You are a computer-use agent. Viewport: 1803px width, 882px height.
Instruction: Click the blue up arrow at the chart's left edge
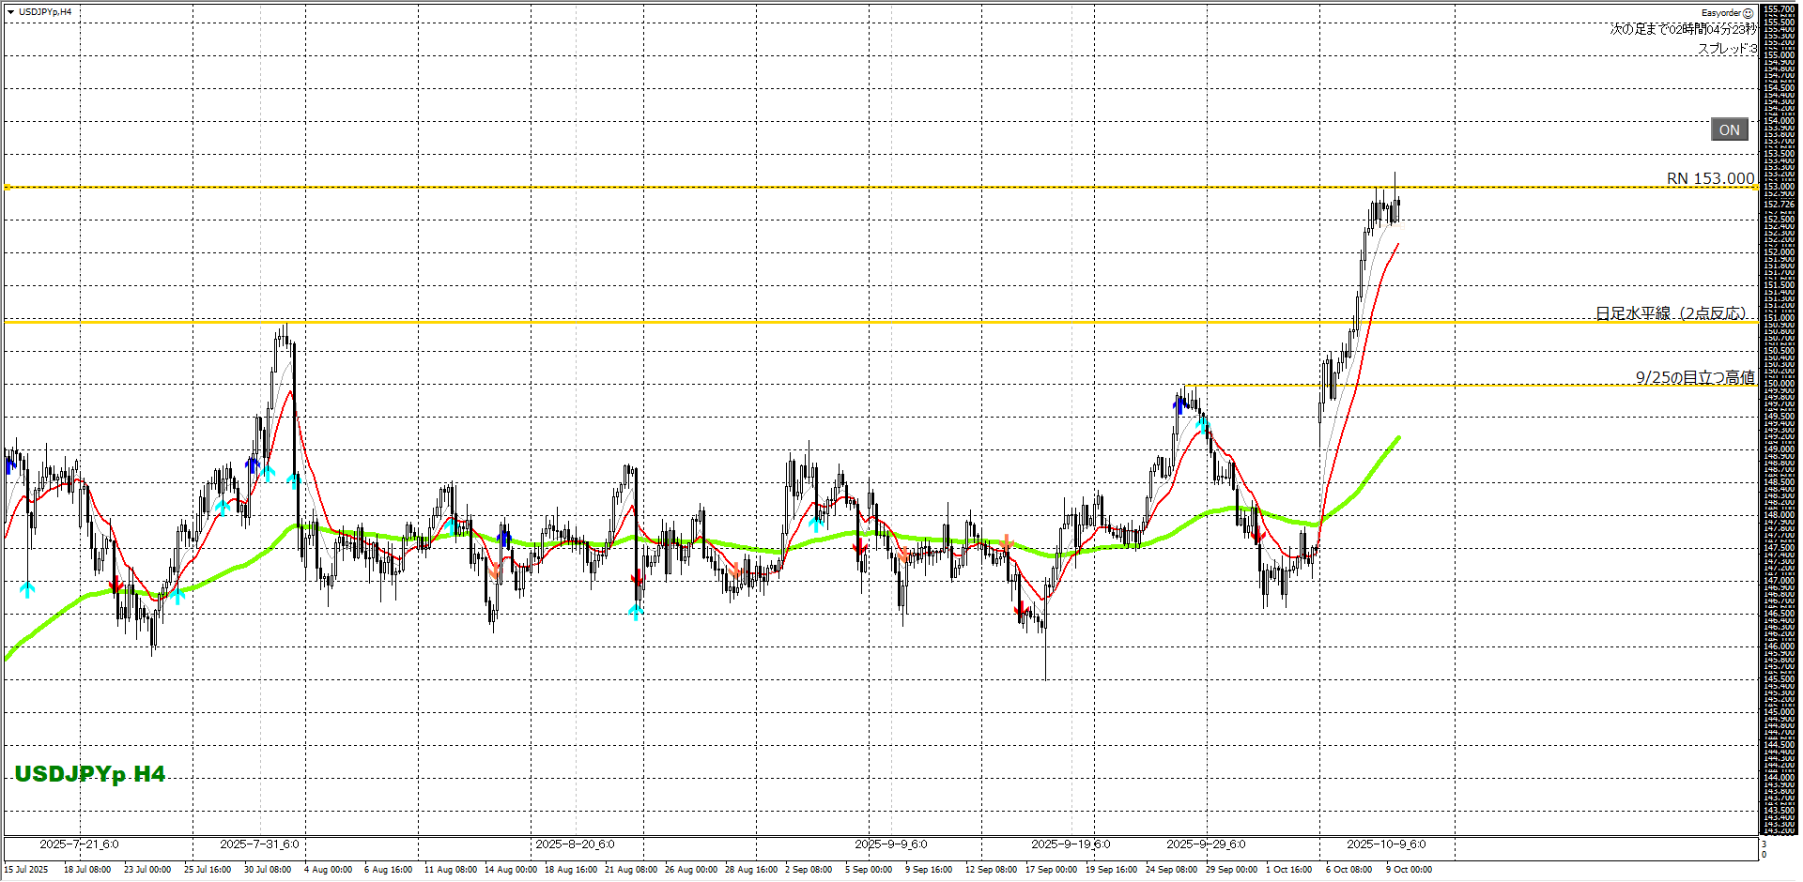click(11, 464)
